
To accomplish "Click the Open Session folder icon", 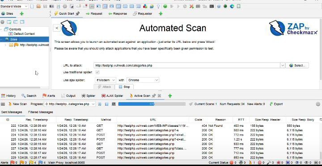I will [38, 6].
